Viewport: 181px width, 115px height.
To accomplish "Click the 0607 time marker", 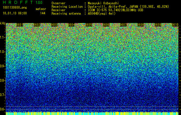I will pyautogui.click(x=123, y=25).
